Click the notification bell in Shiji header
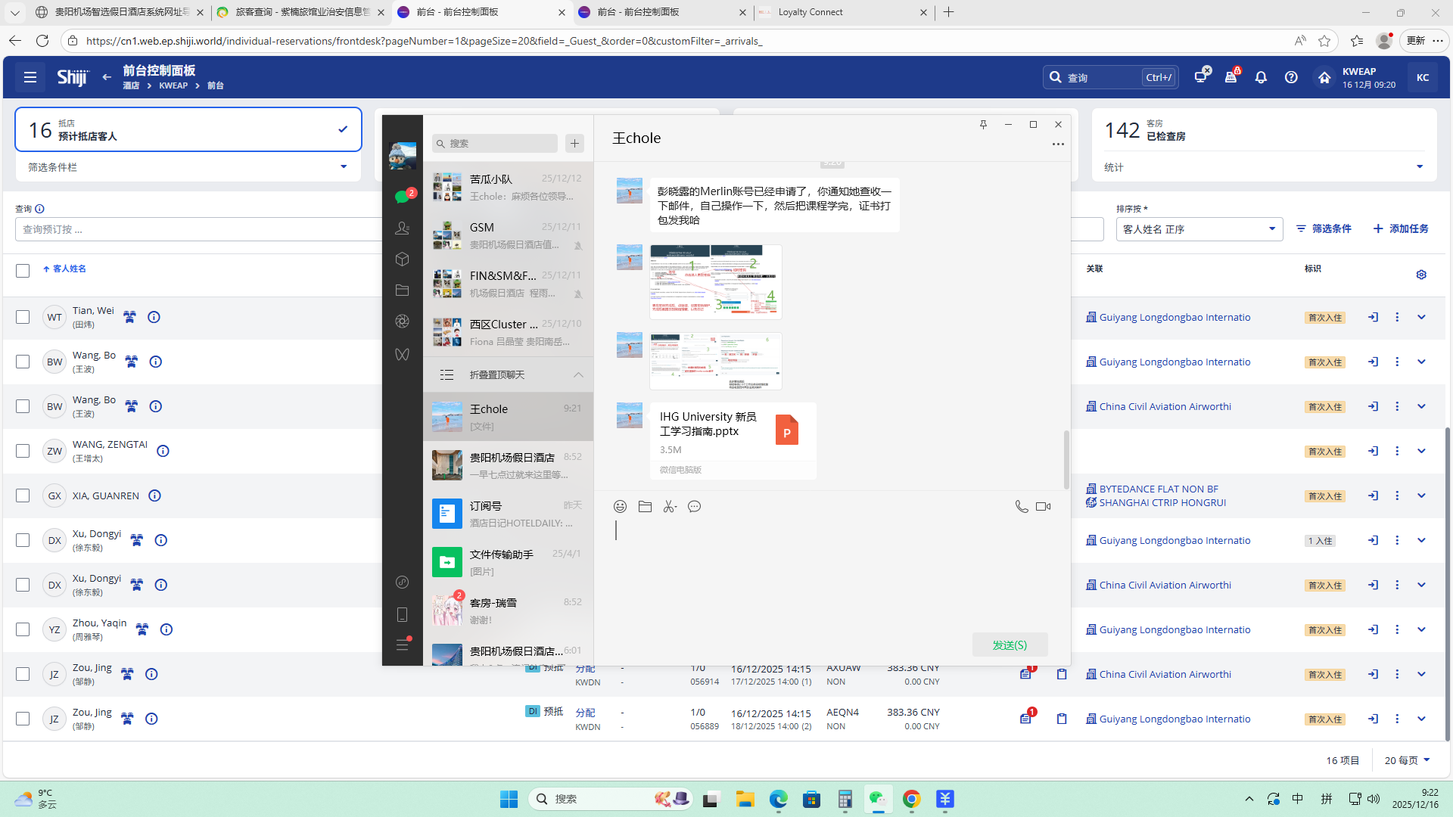The image size is (1453, 817). click(1261, 77)
